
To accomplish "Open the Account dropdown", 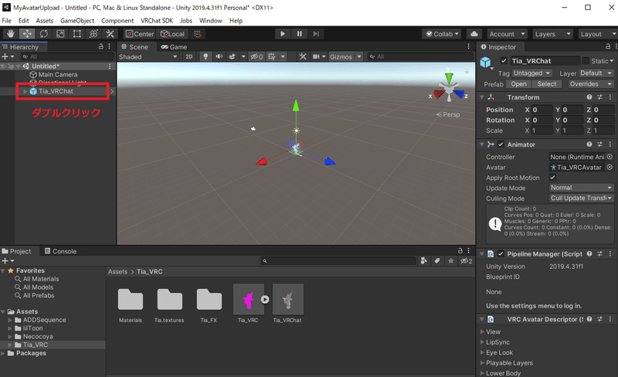I will 507,34.
